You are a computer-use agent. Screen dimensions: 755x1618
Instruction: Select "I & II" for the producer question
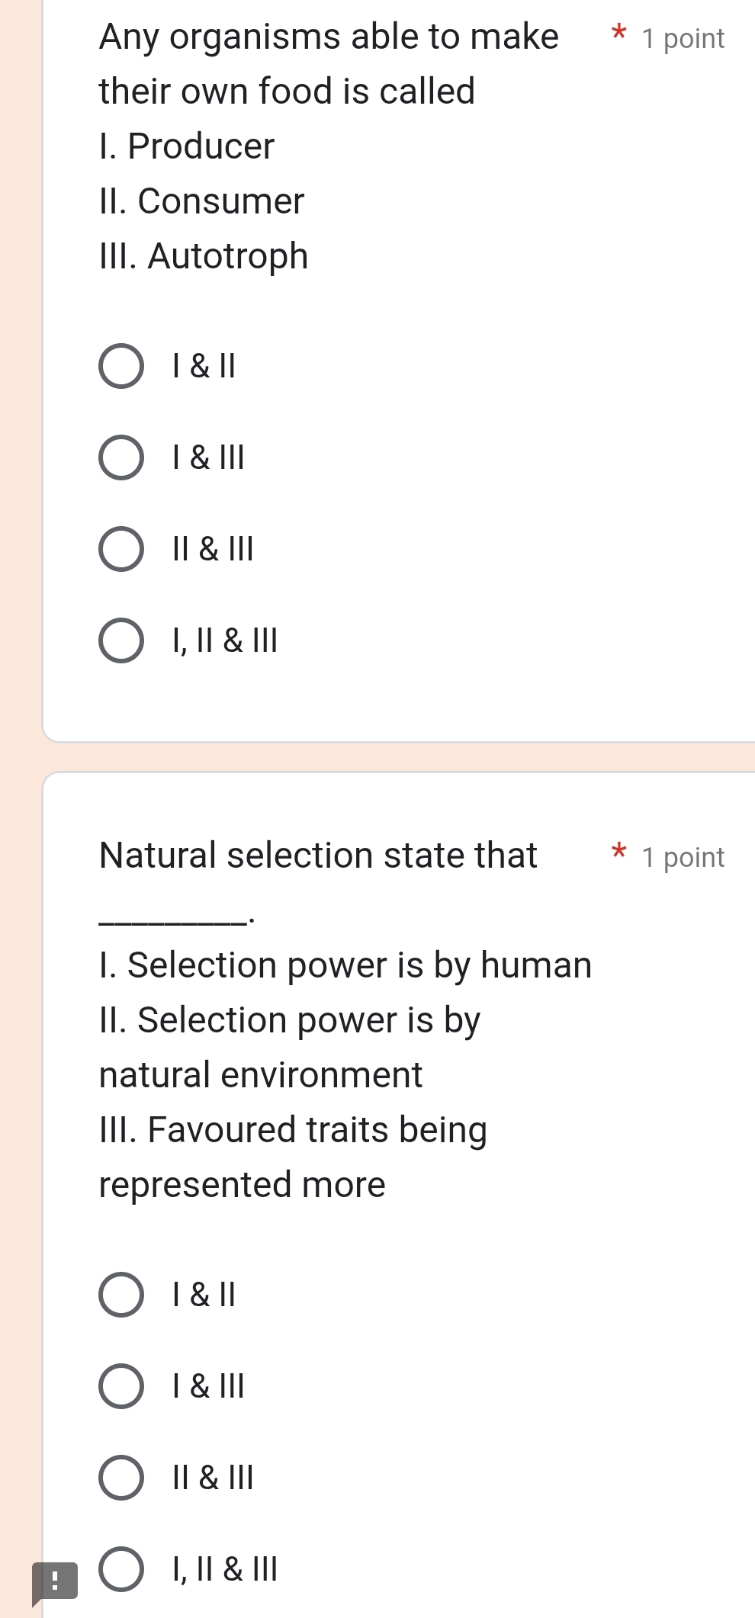[121, 368]
